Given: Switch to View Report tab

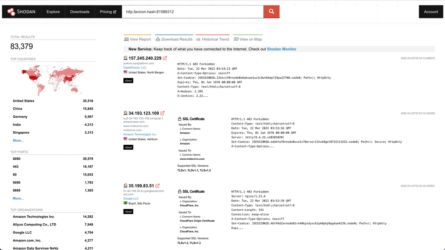Looking at the screenshot, I should tap(137, 39).
